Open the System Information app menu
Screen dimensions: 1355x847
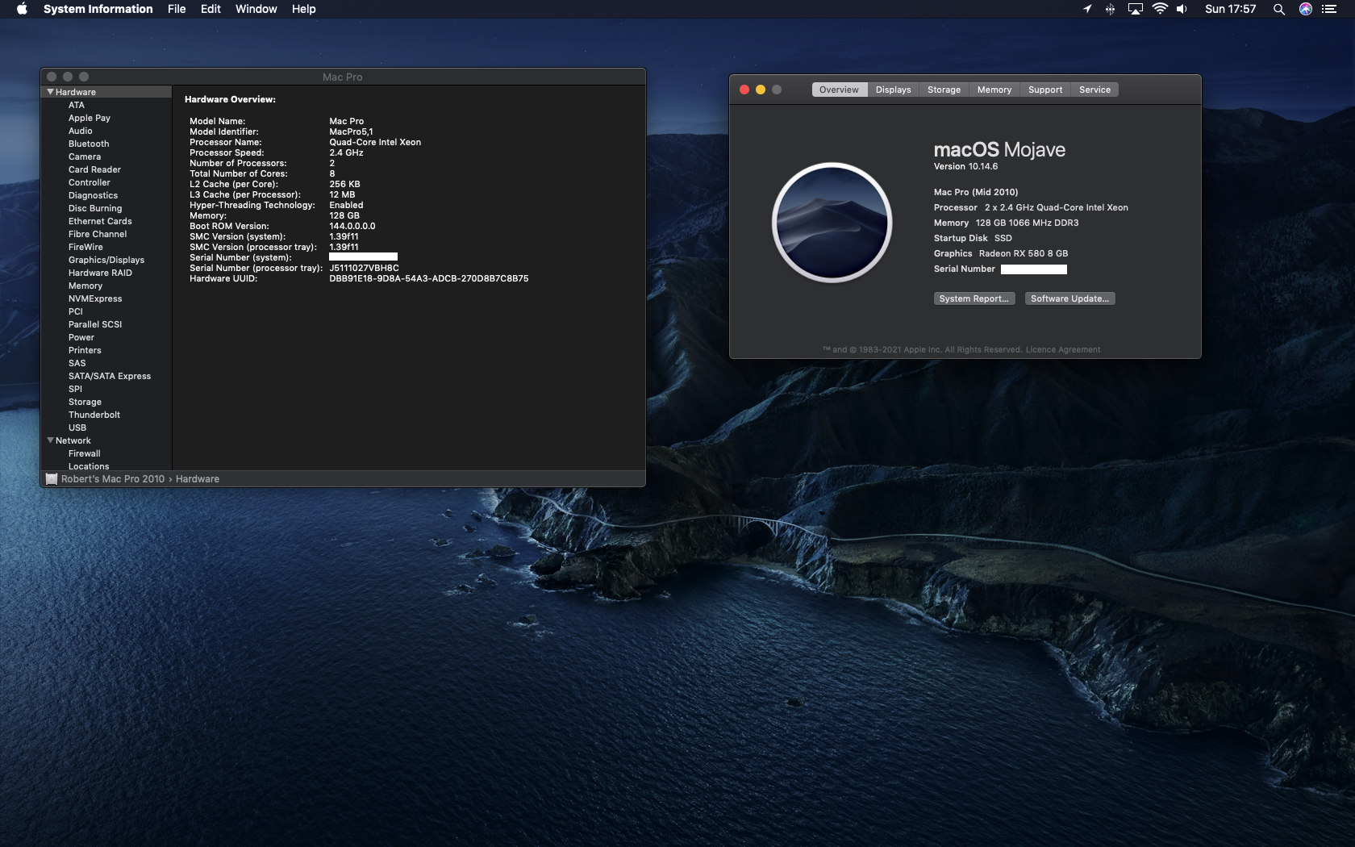98,9
